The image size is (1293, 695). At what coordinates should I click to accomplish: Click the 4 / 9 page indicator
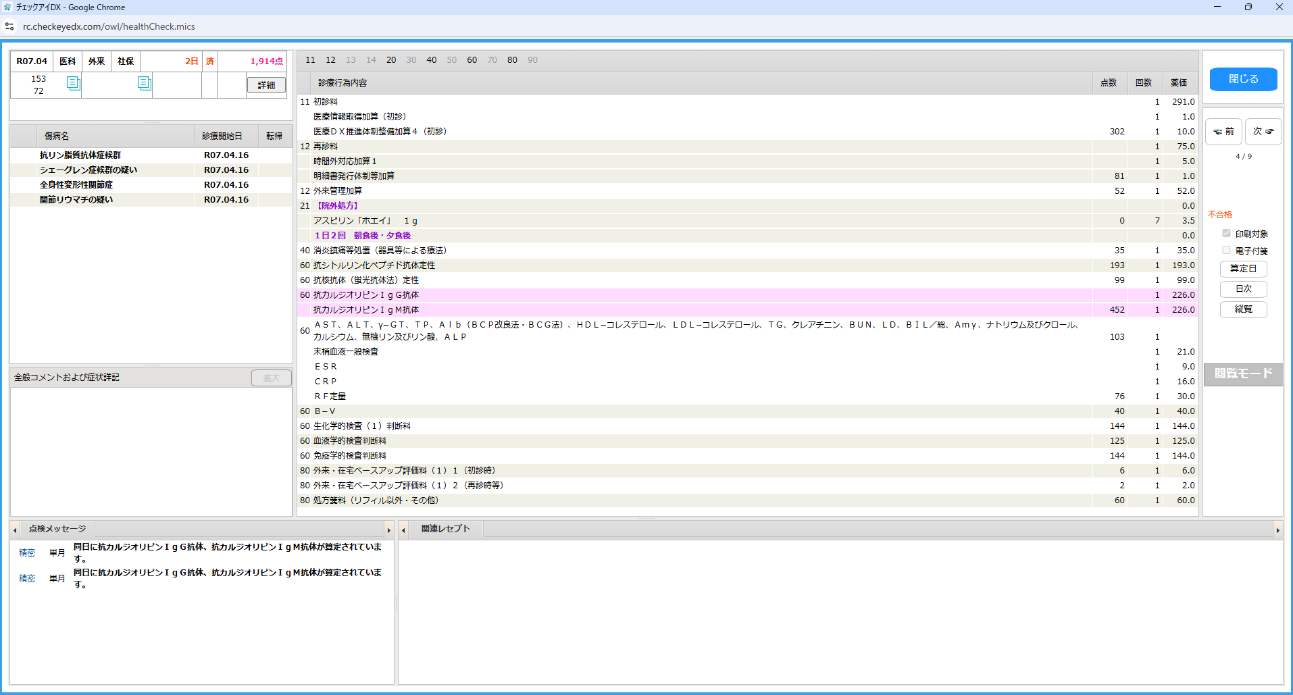pyautogui.click(x=1243, y=156)
